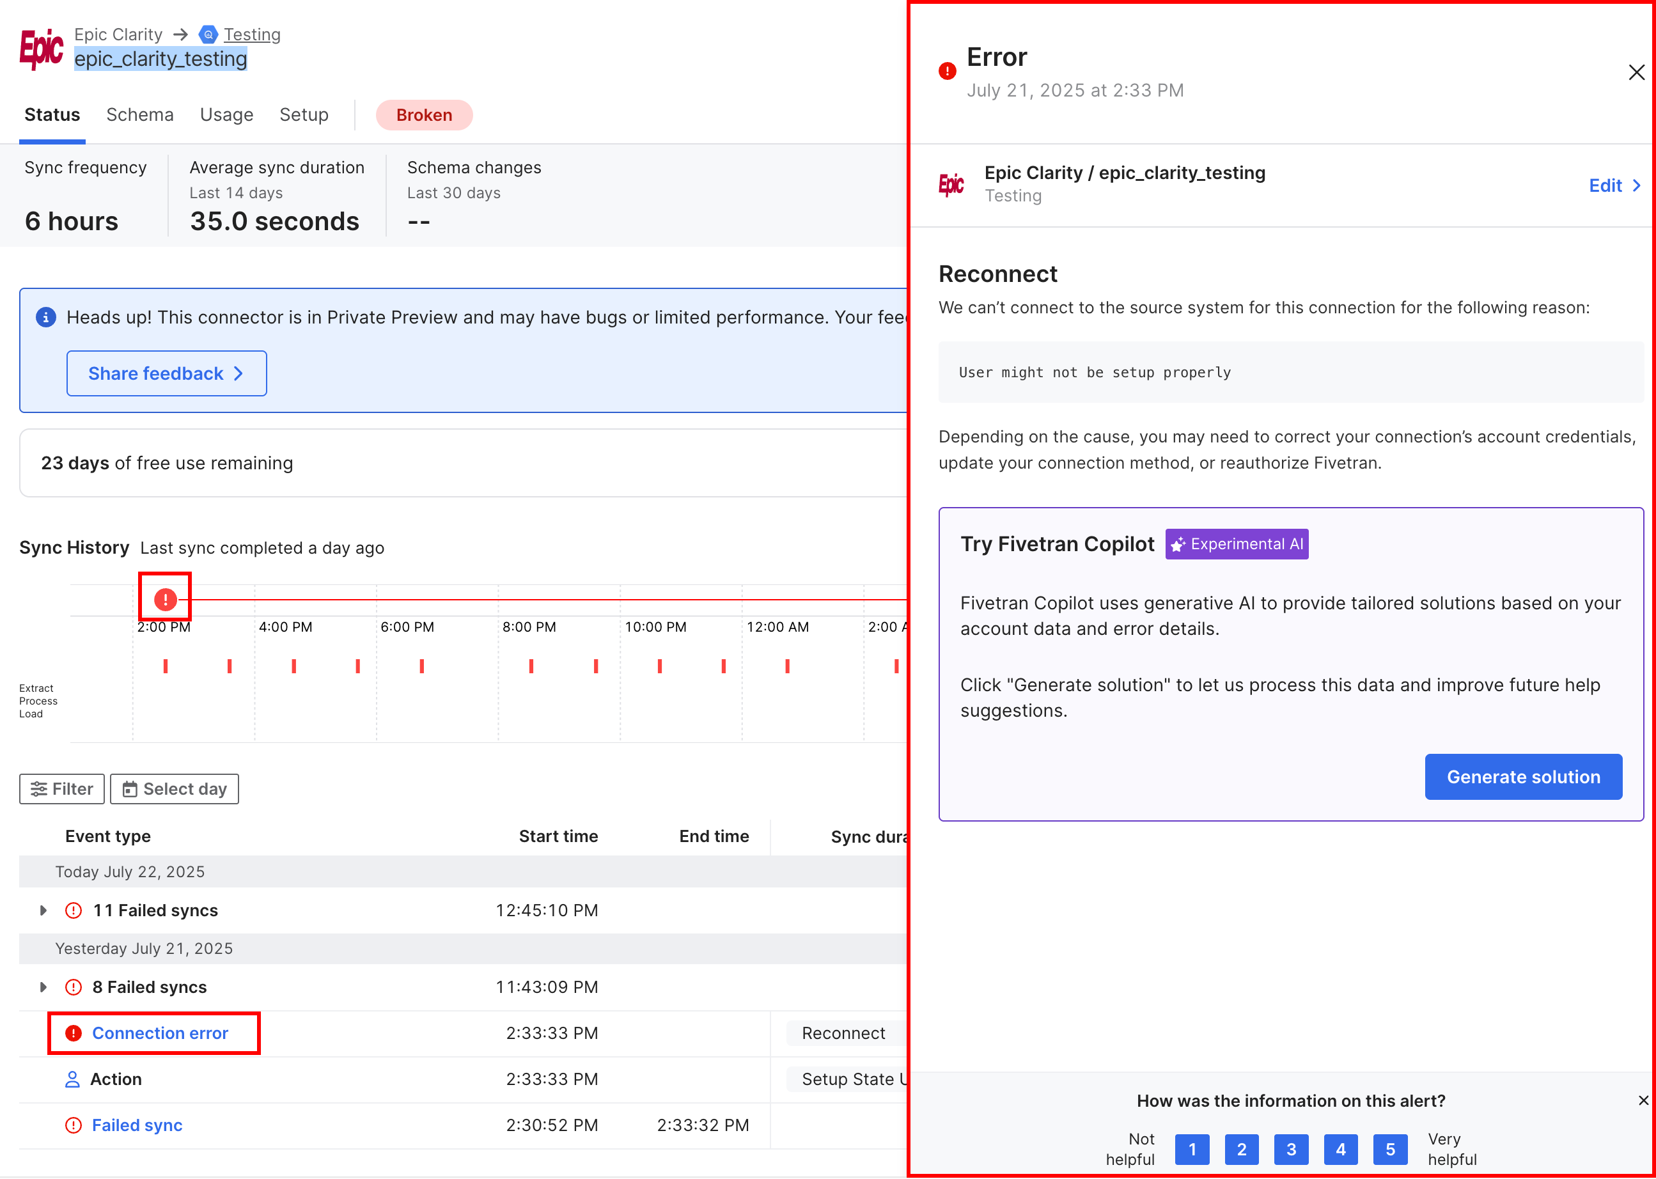
Task: Click the Connection error red icon
Action: (74, 1033)
